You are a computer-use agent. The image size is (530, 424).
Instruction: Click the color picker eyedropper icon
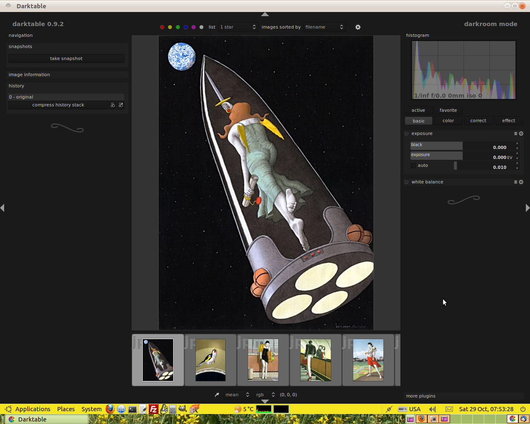tap(217, 395)
